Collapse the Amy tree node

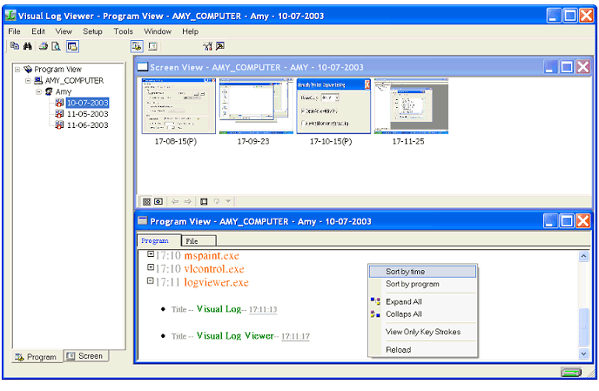tap(38, 91)
